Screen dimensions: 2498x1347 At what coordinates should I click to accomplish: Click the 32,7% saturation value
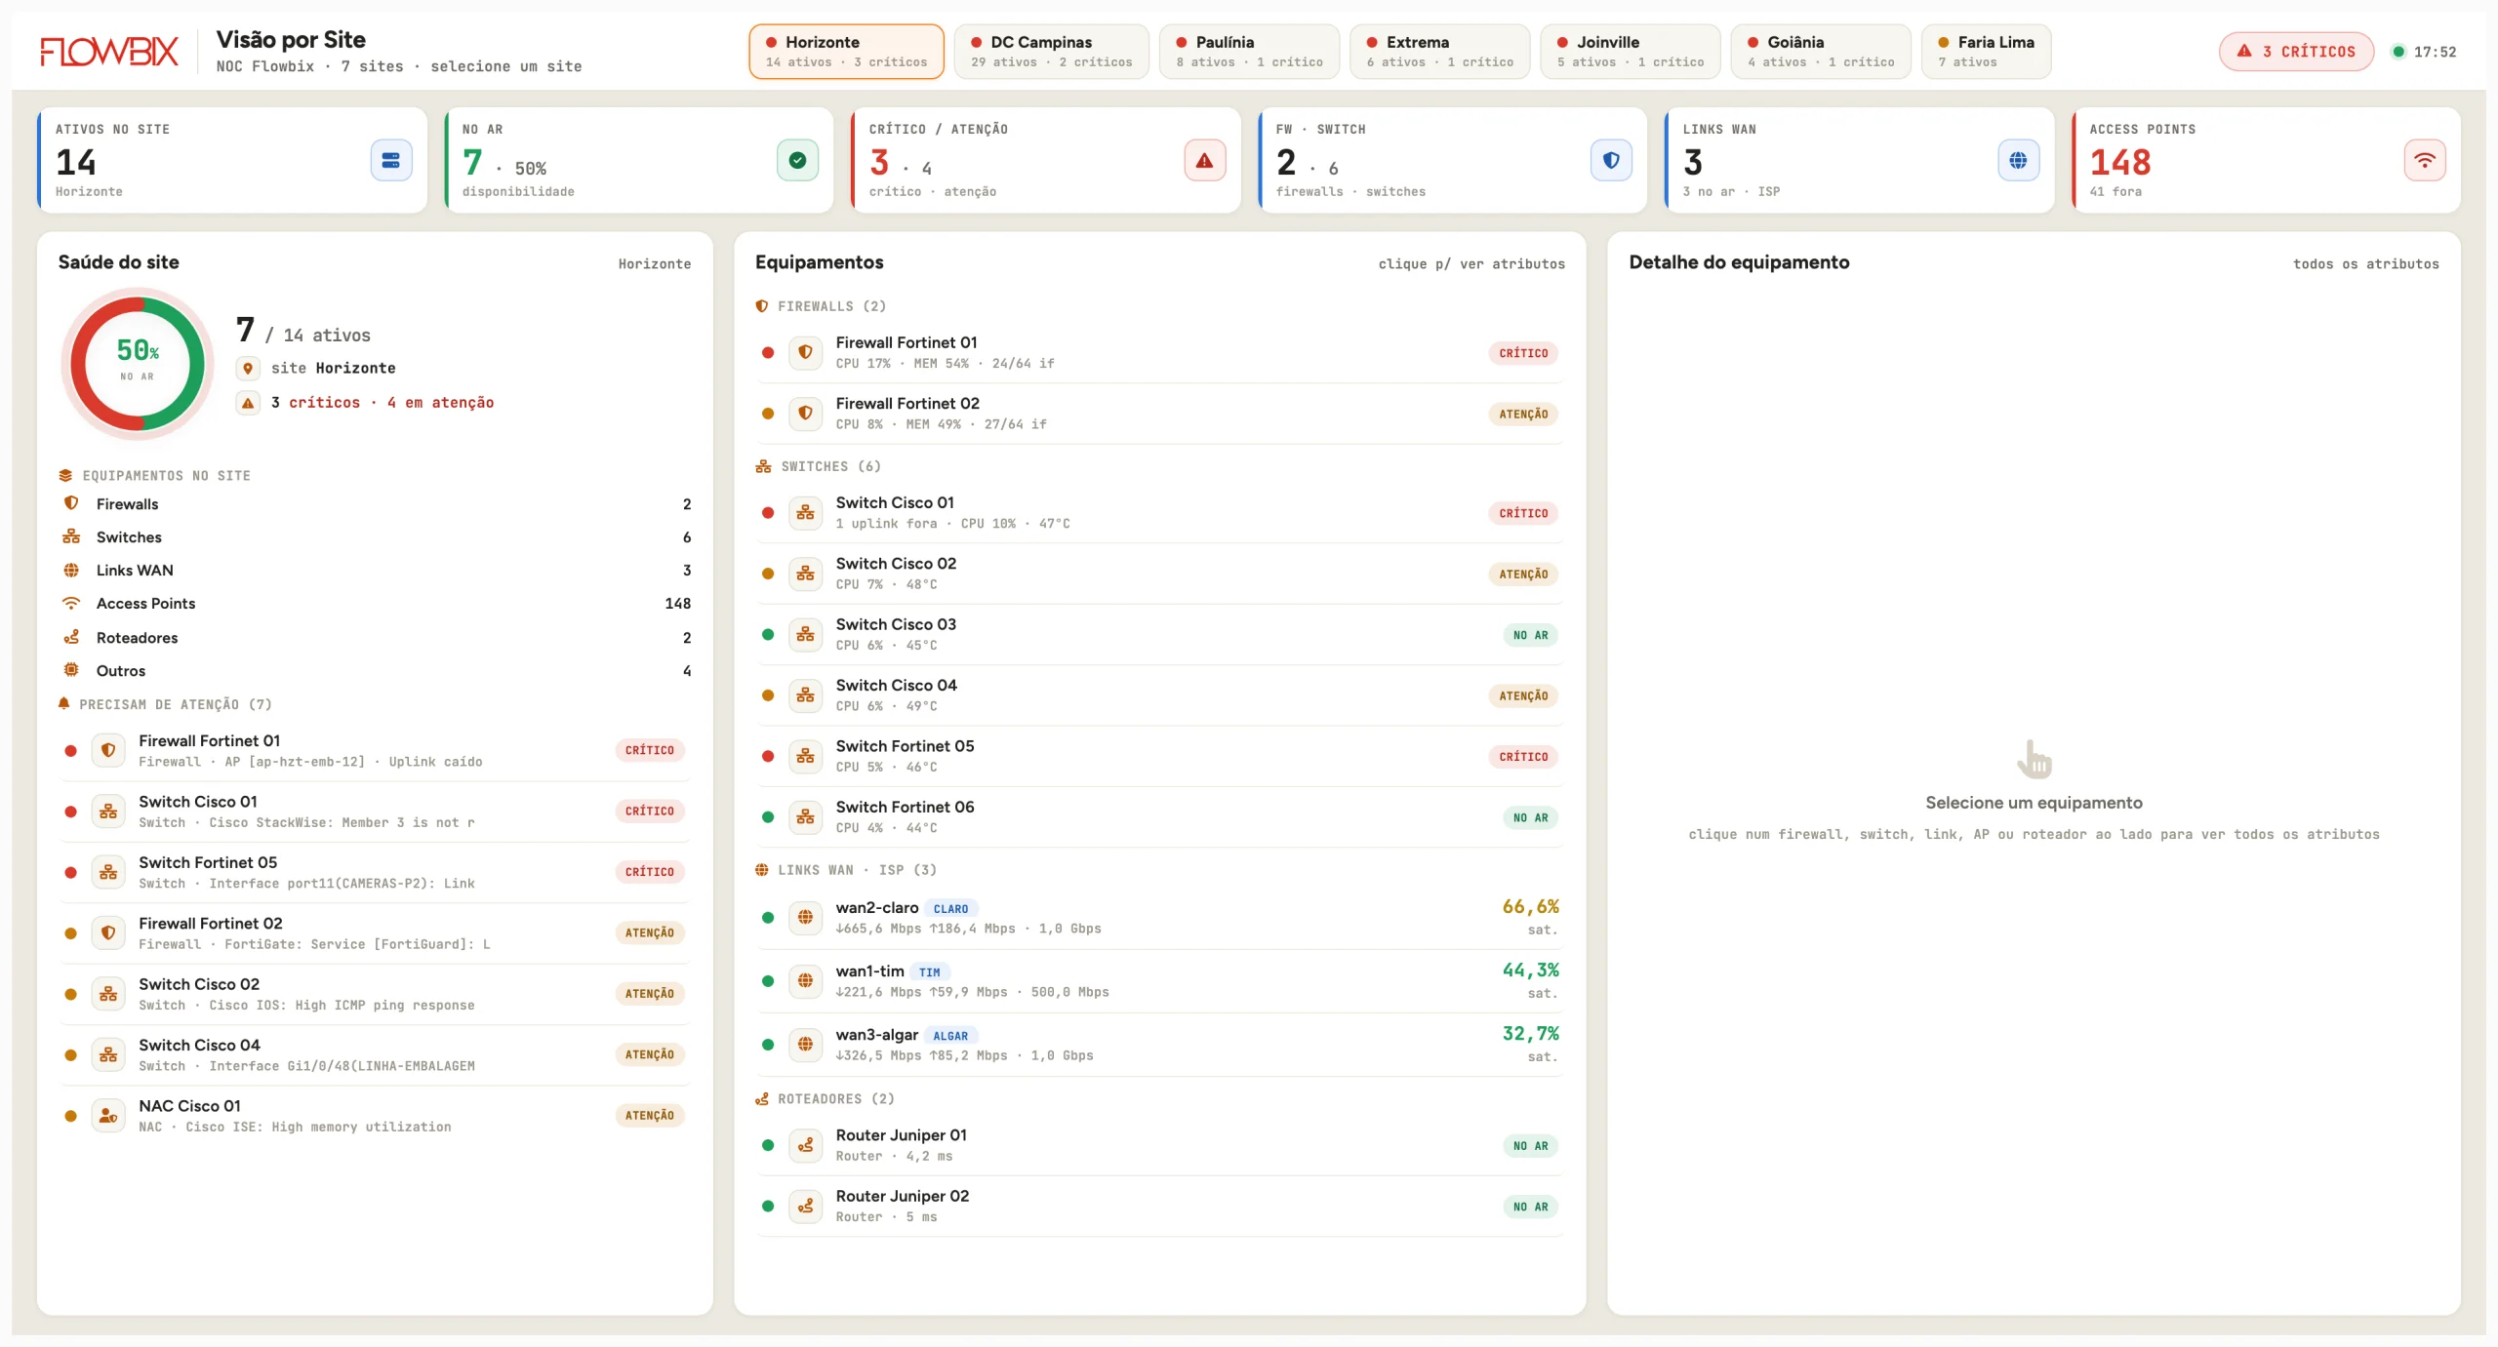(1530, 1034)
